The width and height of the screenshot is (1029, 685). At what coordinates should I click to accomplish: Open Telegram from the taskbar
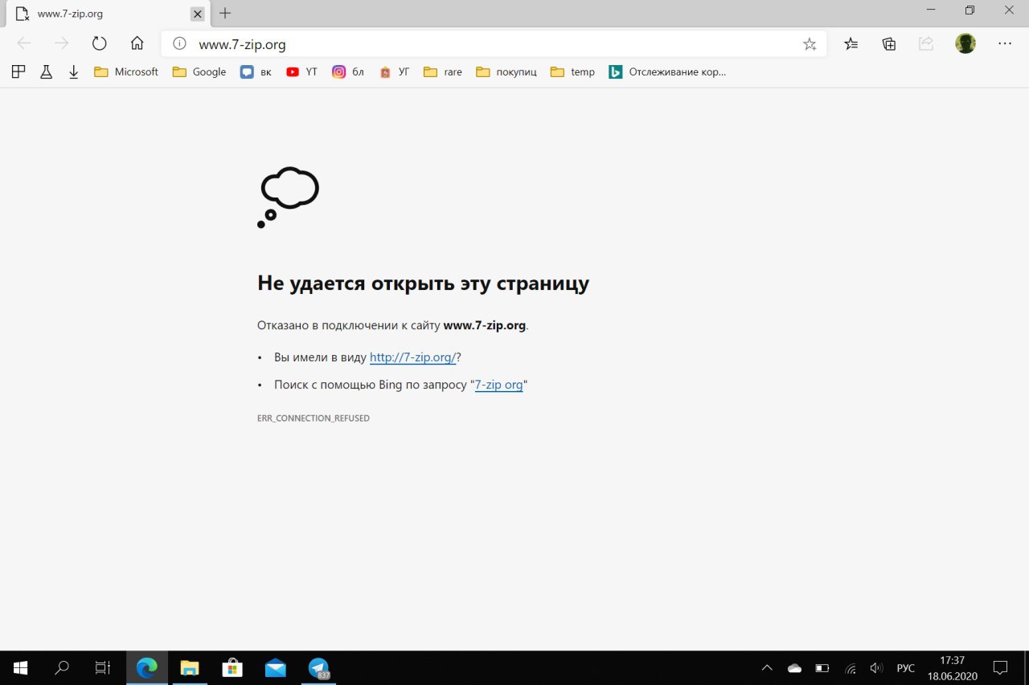[318, 667]
